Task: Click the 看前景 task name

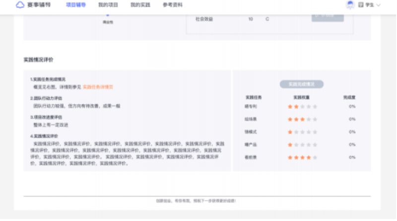Action: pyautogui.click(x=251, y=157)
